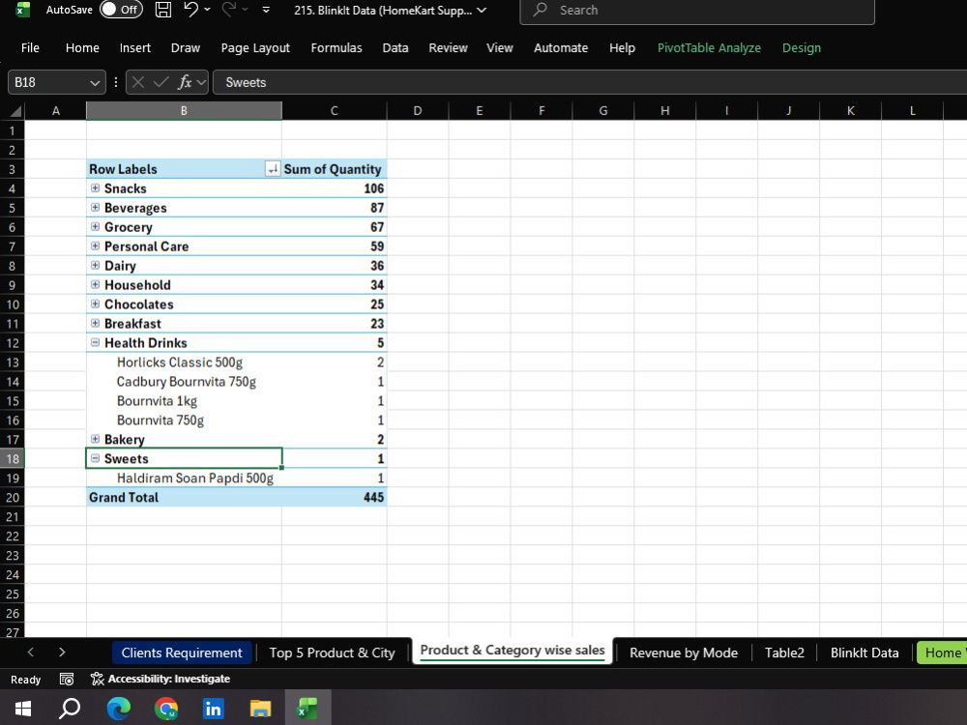Open the Insert ribbon tab
The image size is (967, 725).
click(x=135, y=48)
